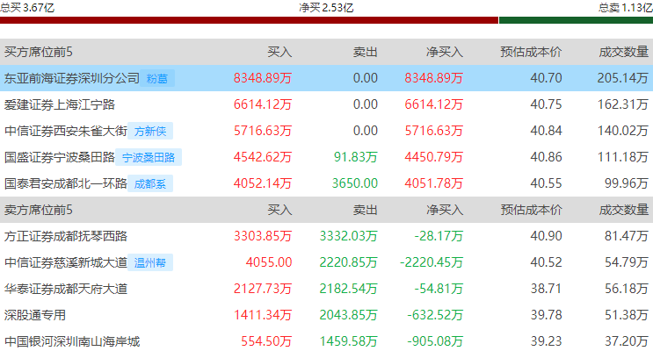
Task: Click net value -632.52万
Action: point(435,315)
